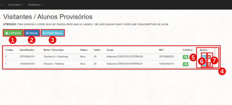Select the name Cleciana A - Workshop
The image size is (232, 105).
(x=56, y=57)
